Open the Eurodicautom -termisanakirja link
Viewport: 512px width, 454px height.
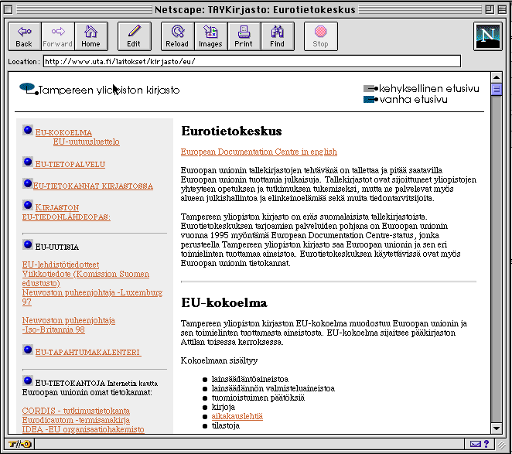pyautogui.click(x=76, y=420)
